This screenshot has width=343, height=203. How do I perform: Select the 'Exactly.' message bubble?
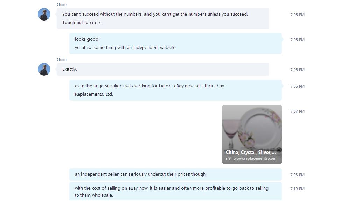(x=163, y=69)
